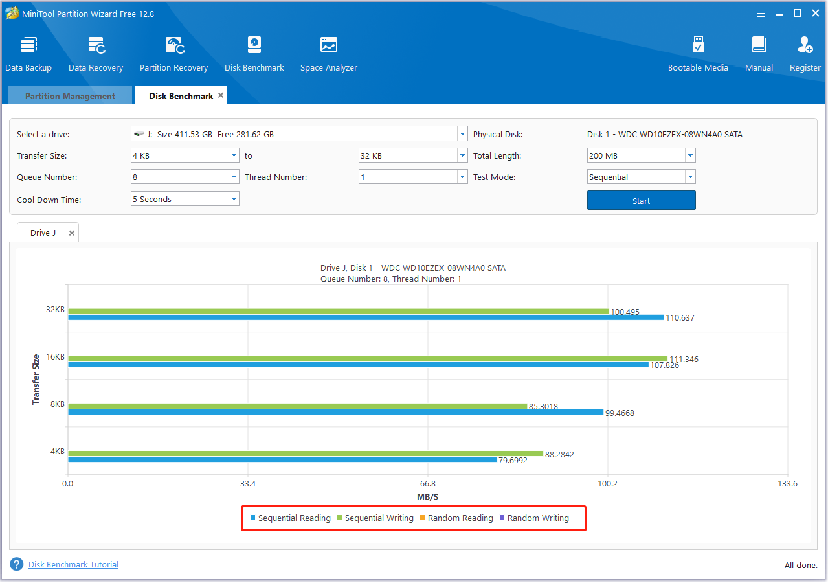
Task: Open the Data Recovery tool
Action: (96, 54)
